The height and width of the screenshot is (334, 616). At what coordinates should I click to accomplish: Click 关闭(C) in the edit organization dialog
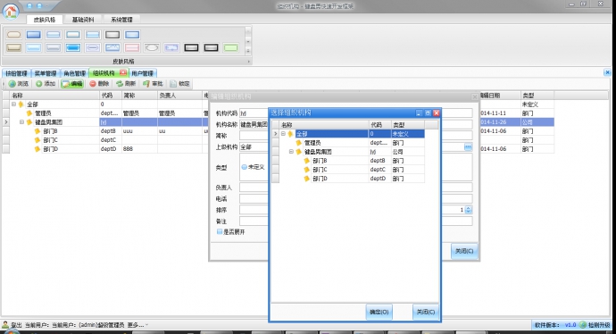464,251
